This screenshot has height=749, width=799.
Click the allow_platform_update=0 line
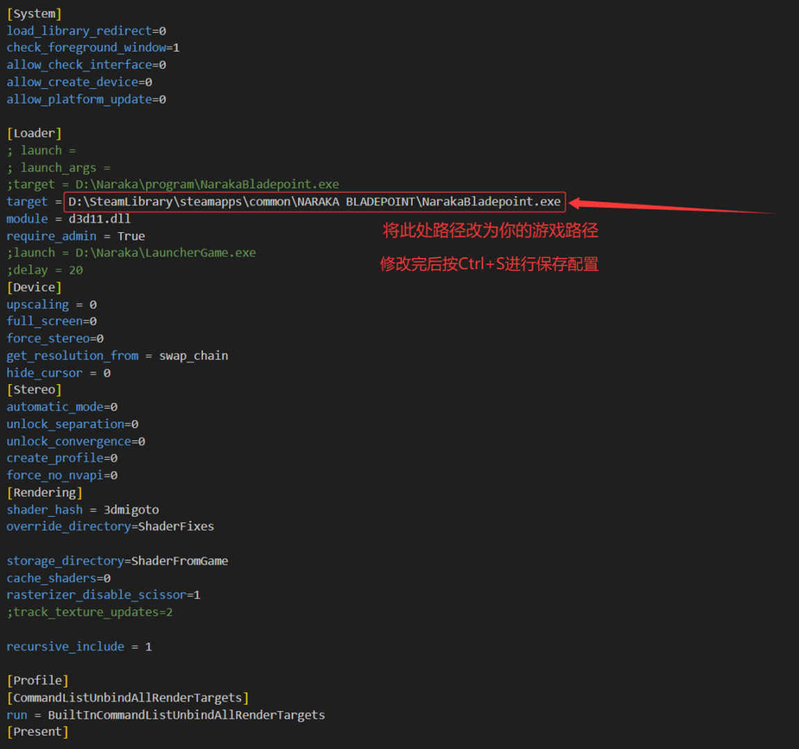pos(86,99)
